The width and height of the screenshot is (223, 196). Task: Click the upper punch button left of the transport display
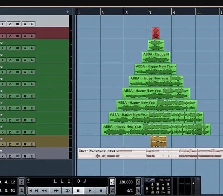[22, 182]
